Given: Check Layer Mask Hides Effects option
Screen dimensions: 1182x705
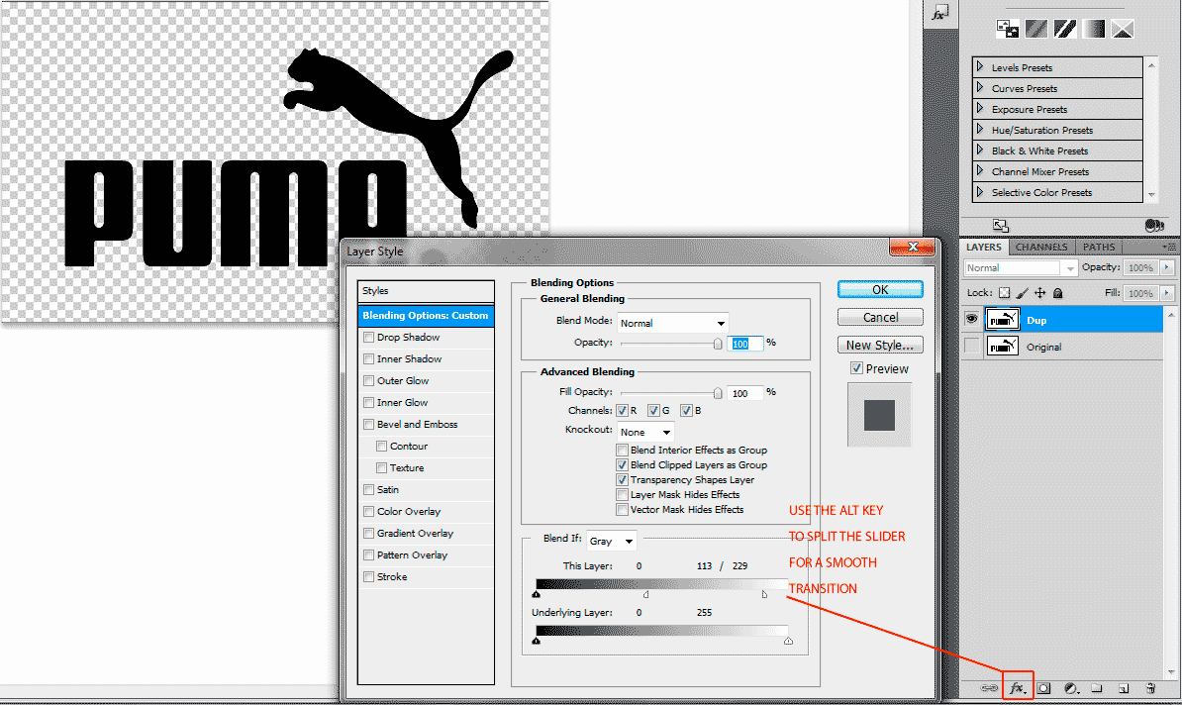Looking at the screenshot, I should tap(622, 495).
